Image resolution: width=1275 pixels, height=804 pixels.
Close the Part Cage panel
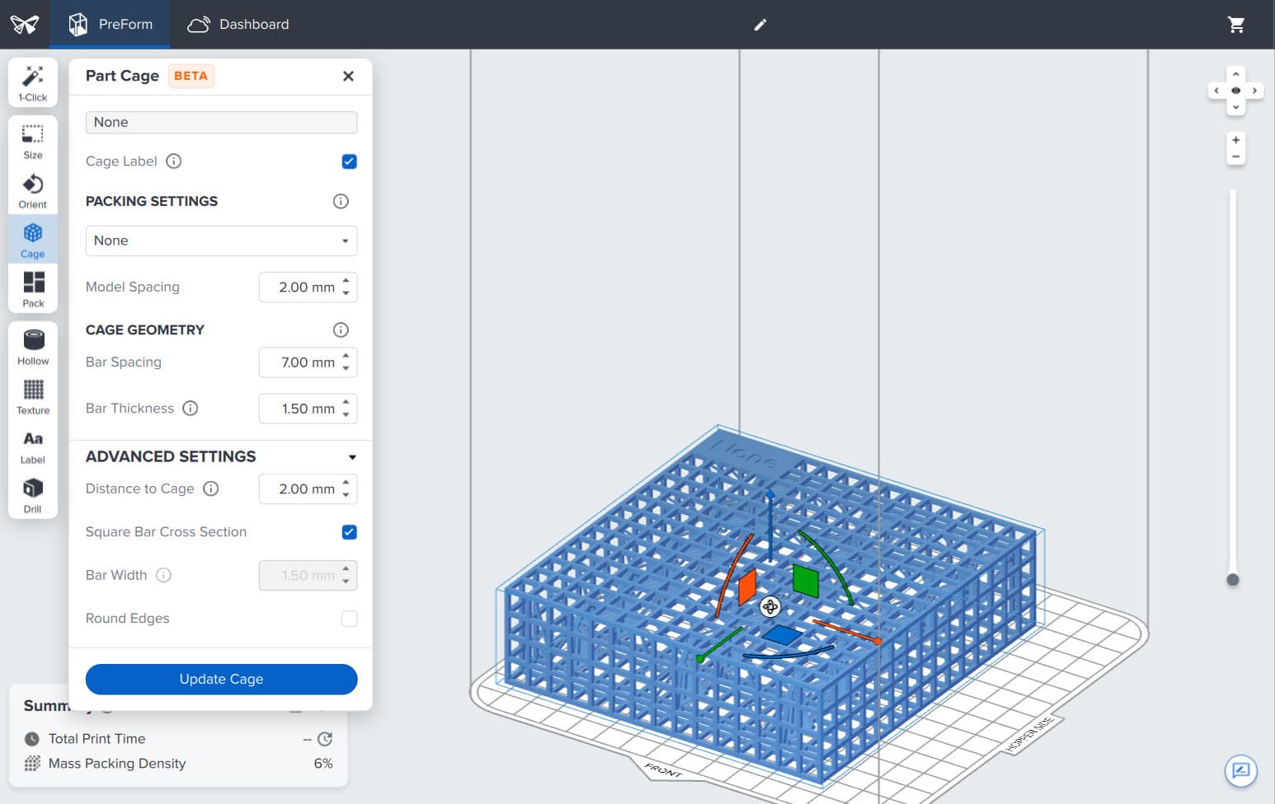click(348, 76)
